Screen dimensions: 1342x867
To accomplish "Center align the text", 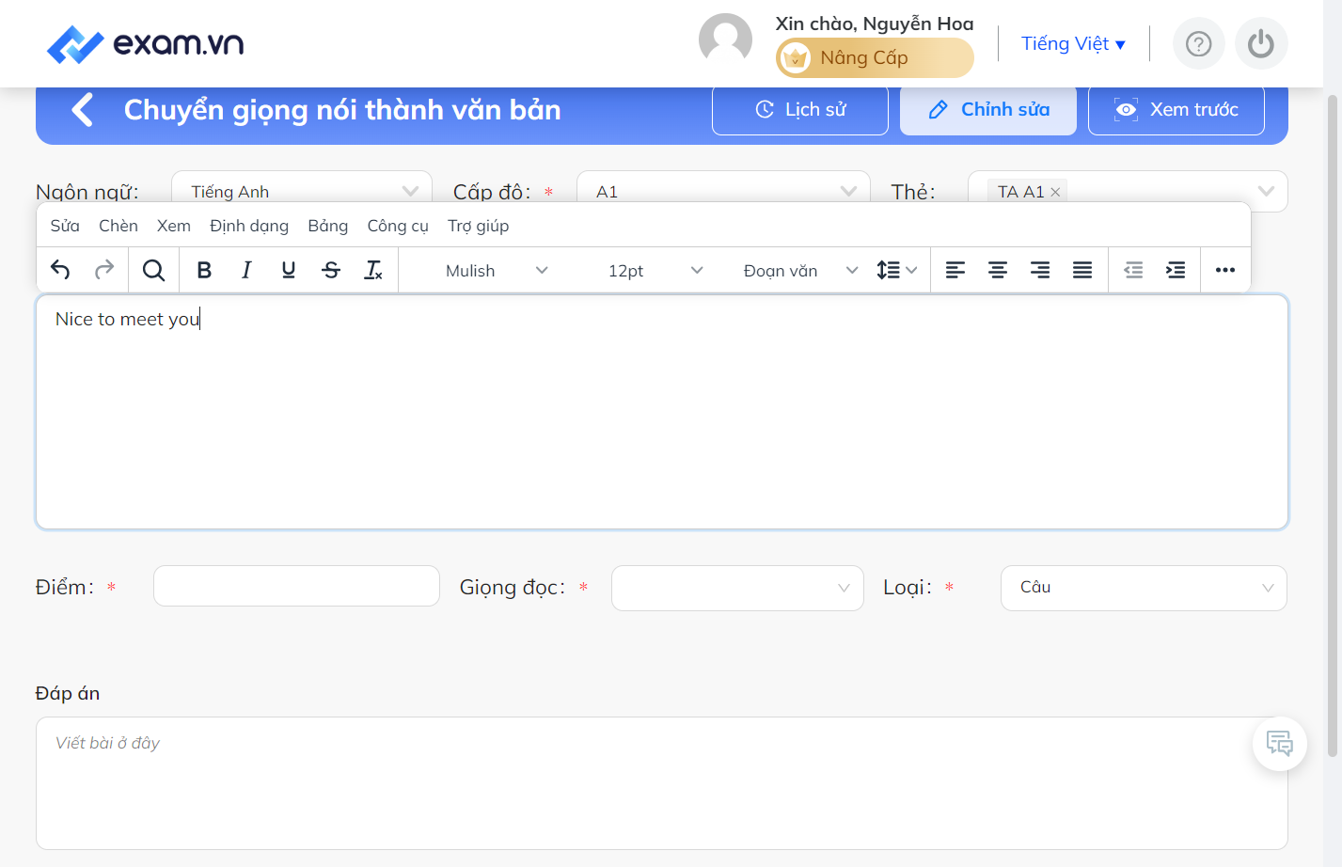I will pos(998,270).
